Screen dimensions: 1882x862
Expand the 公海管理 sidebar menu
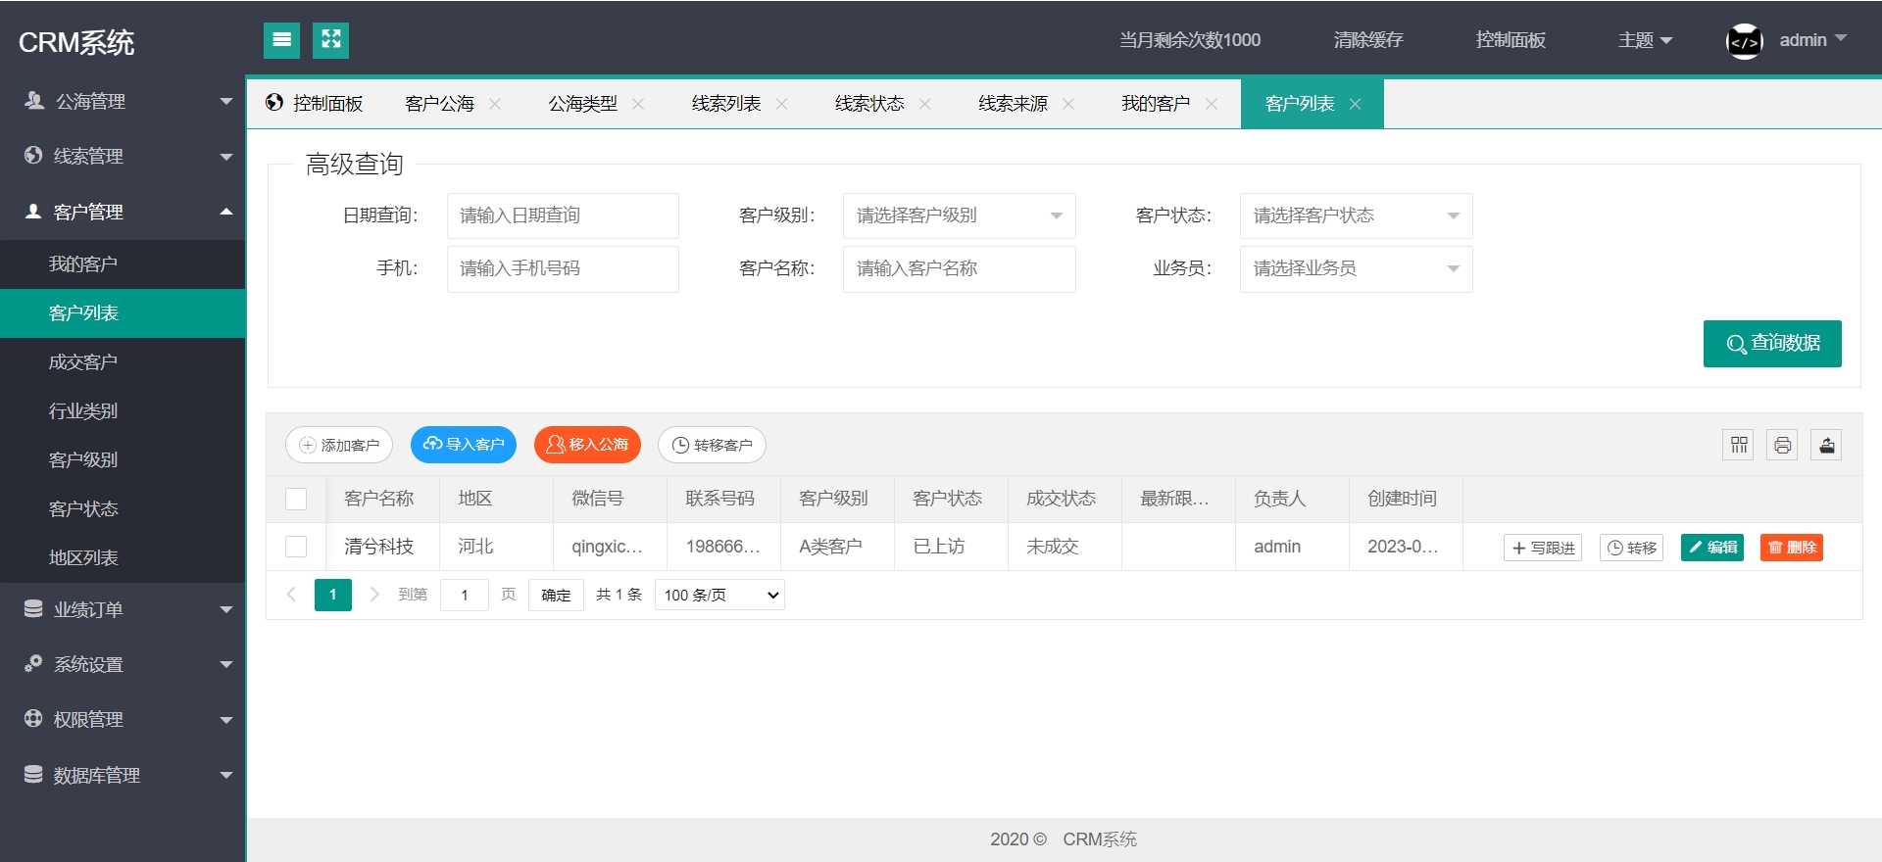point(123,101)
